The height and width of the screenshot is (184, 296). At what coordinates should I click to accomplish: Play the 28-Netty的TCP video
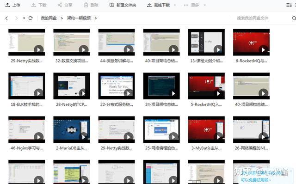(x=84, y=93)
